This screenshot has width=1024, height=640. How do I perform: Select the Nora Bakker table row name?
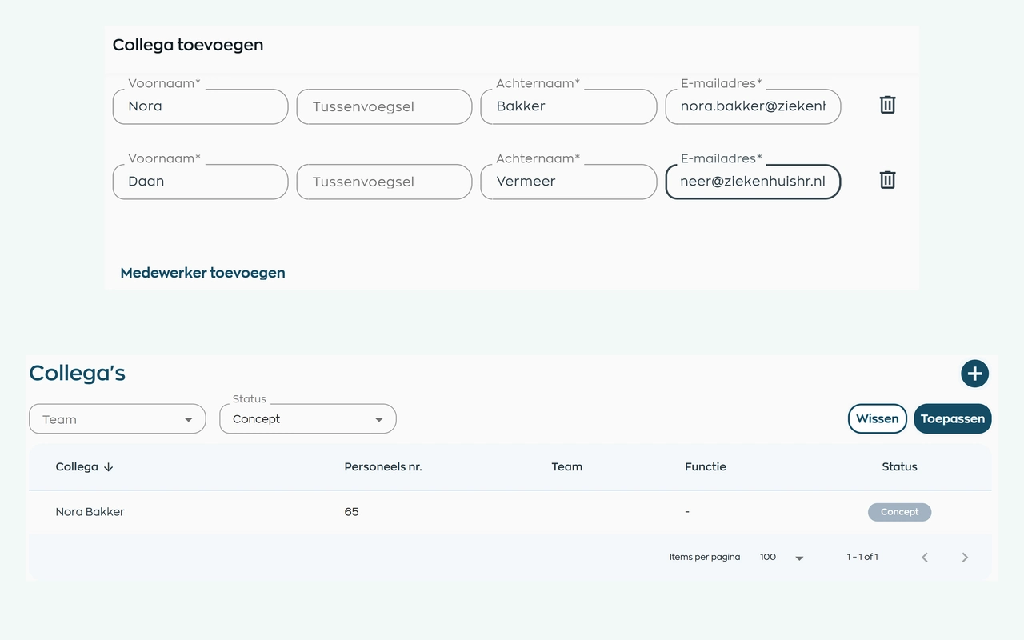tap(90, 512)
